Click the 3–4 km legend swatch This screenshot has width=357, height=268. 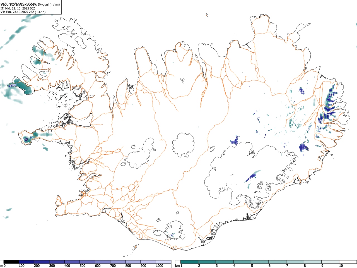225,262
